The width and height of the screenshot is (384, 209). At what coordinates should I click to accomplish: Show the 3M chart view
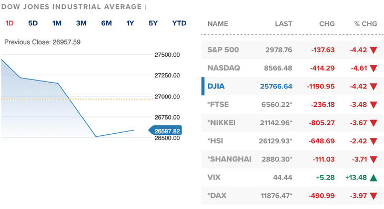tap(82, 23)
